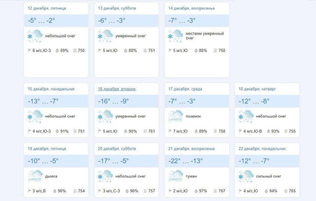Click the drifting snow icon for 17 декабря

point(175,116)
